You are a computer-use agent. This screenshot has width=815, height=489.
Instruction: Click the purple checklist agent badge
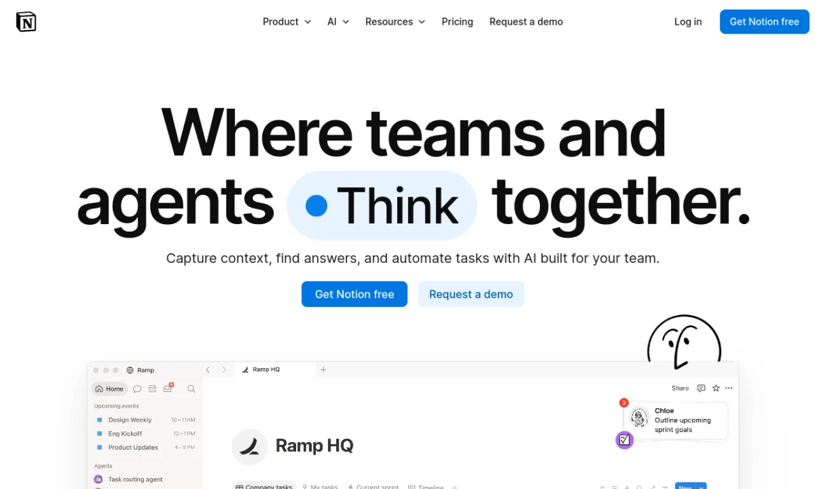[x=625, y=440]
